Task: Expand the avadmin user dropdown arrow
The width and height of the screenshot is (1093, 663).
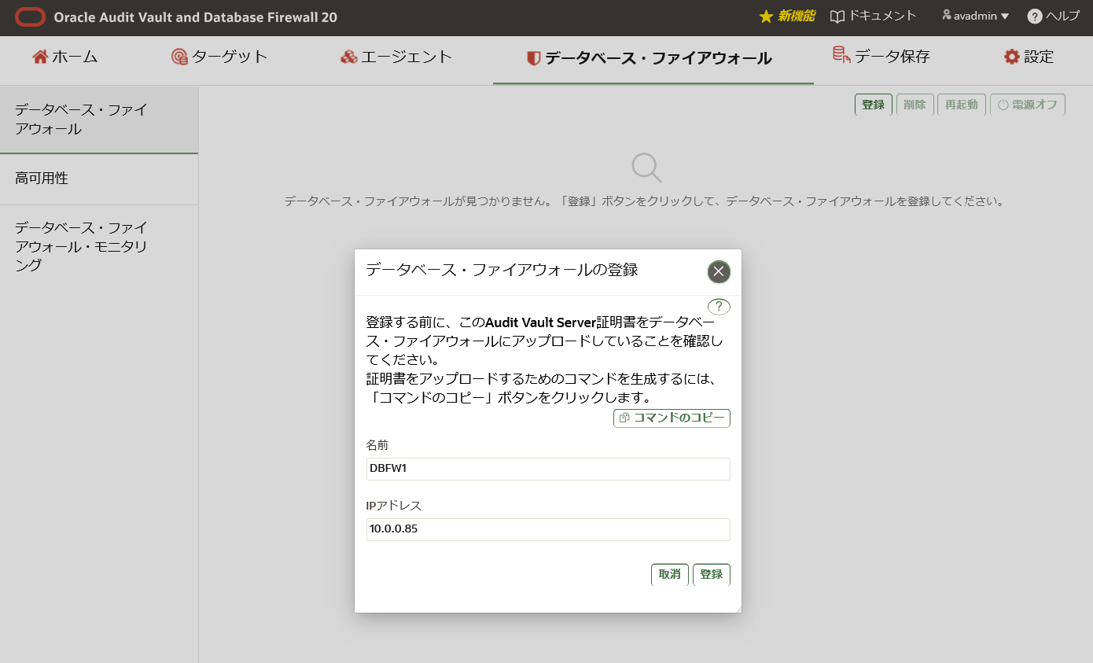Action: 1005,17
